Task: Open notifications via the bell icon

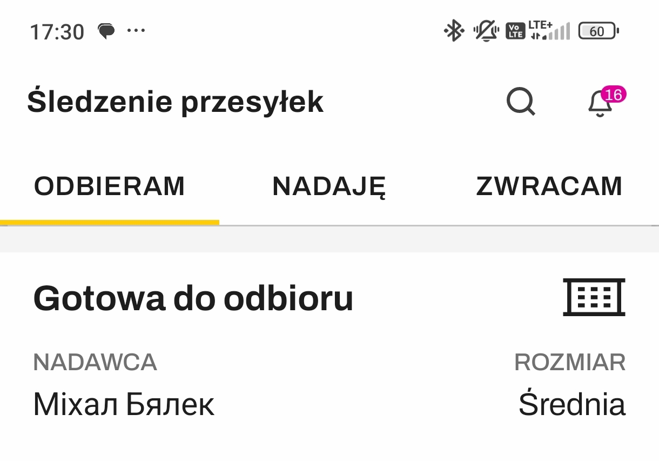Action: [600, 104]
